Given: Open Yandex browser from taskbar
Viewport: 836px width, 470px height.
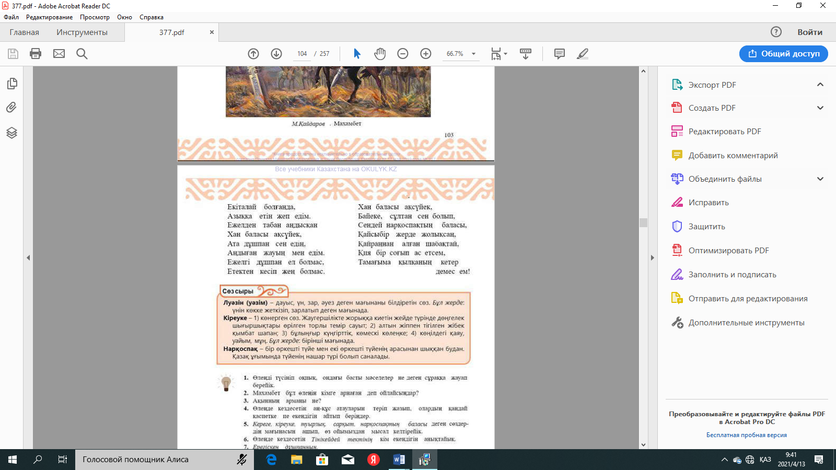Looking at the screenshot, I should click(x=373, y=460).
